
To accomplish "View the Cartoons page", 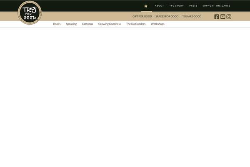I will point(87,24).
